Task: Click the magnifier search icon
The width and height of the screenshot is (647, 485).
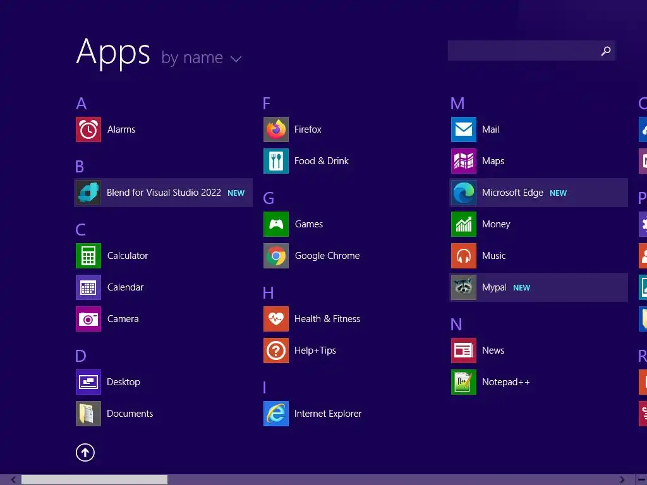Action: coord(606,51)
